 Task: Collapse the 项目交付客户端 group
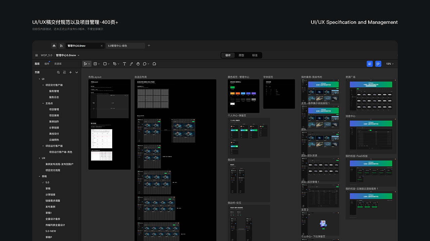click(x=43, y=85)
